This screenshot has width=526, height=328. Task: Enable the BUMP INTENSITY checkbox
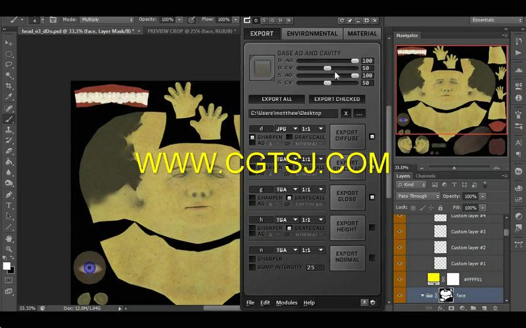coord(252,267)
